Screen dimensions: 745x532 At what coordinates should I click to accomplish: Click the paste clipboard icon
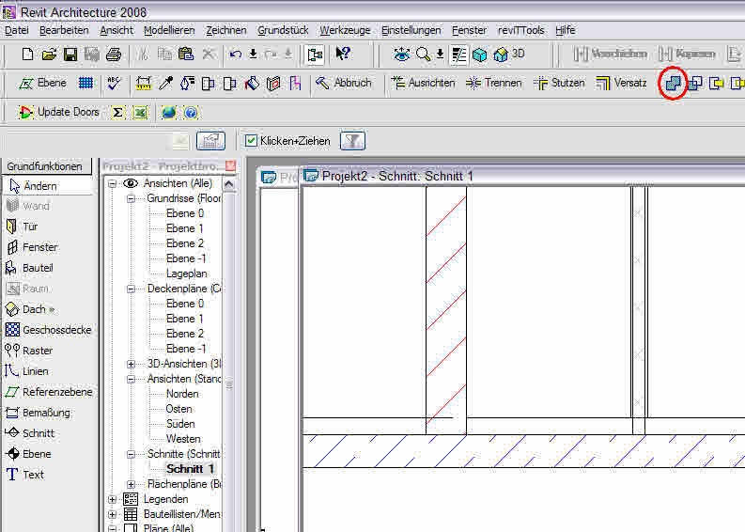[186, 55]
